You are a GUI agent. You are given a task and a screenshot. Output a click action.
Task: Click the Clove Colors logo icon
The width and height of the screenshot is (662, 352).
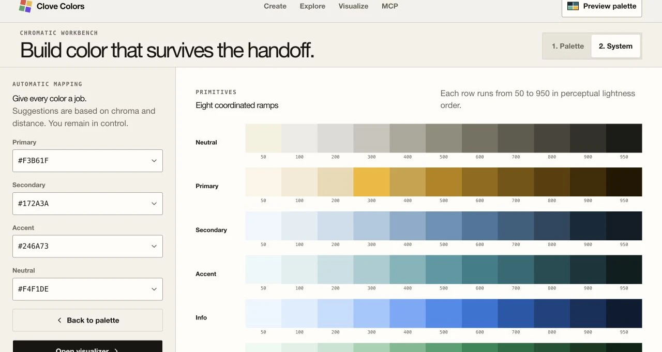tap(25, 6)
